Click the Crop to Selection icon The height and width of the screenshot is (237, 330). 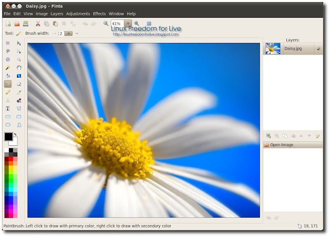pyautogui.click(x=64, y=24)
